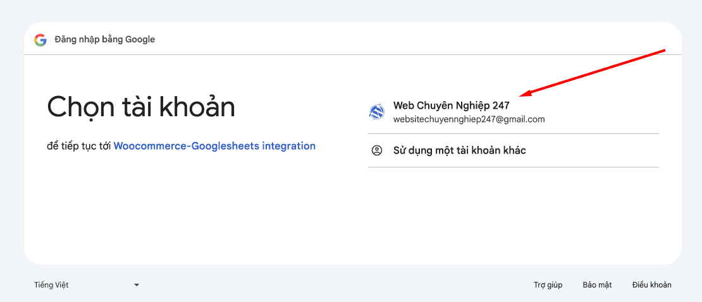The height and width of the screenshot is (302, 702).
Task: Click websitechuyennghiep247@gmail.com email text
Action: coord(469,119)
